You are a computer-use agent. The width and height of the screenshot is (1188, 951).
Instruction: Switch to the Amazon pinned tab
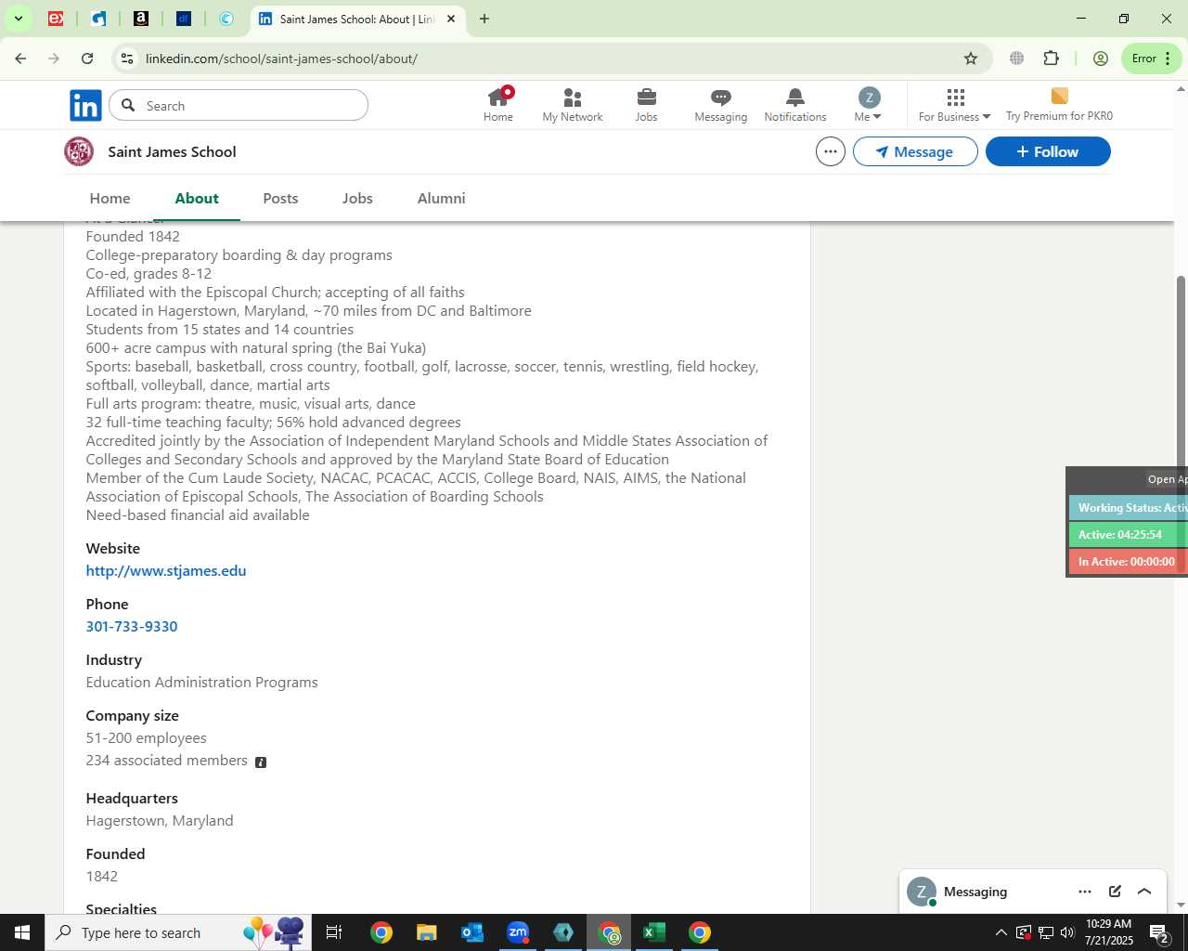141,19
